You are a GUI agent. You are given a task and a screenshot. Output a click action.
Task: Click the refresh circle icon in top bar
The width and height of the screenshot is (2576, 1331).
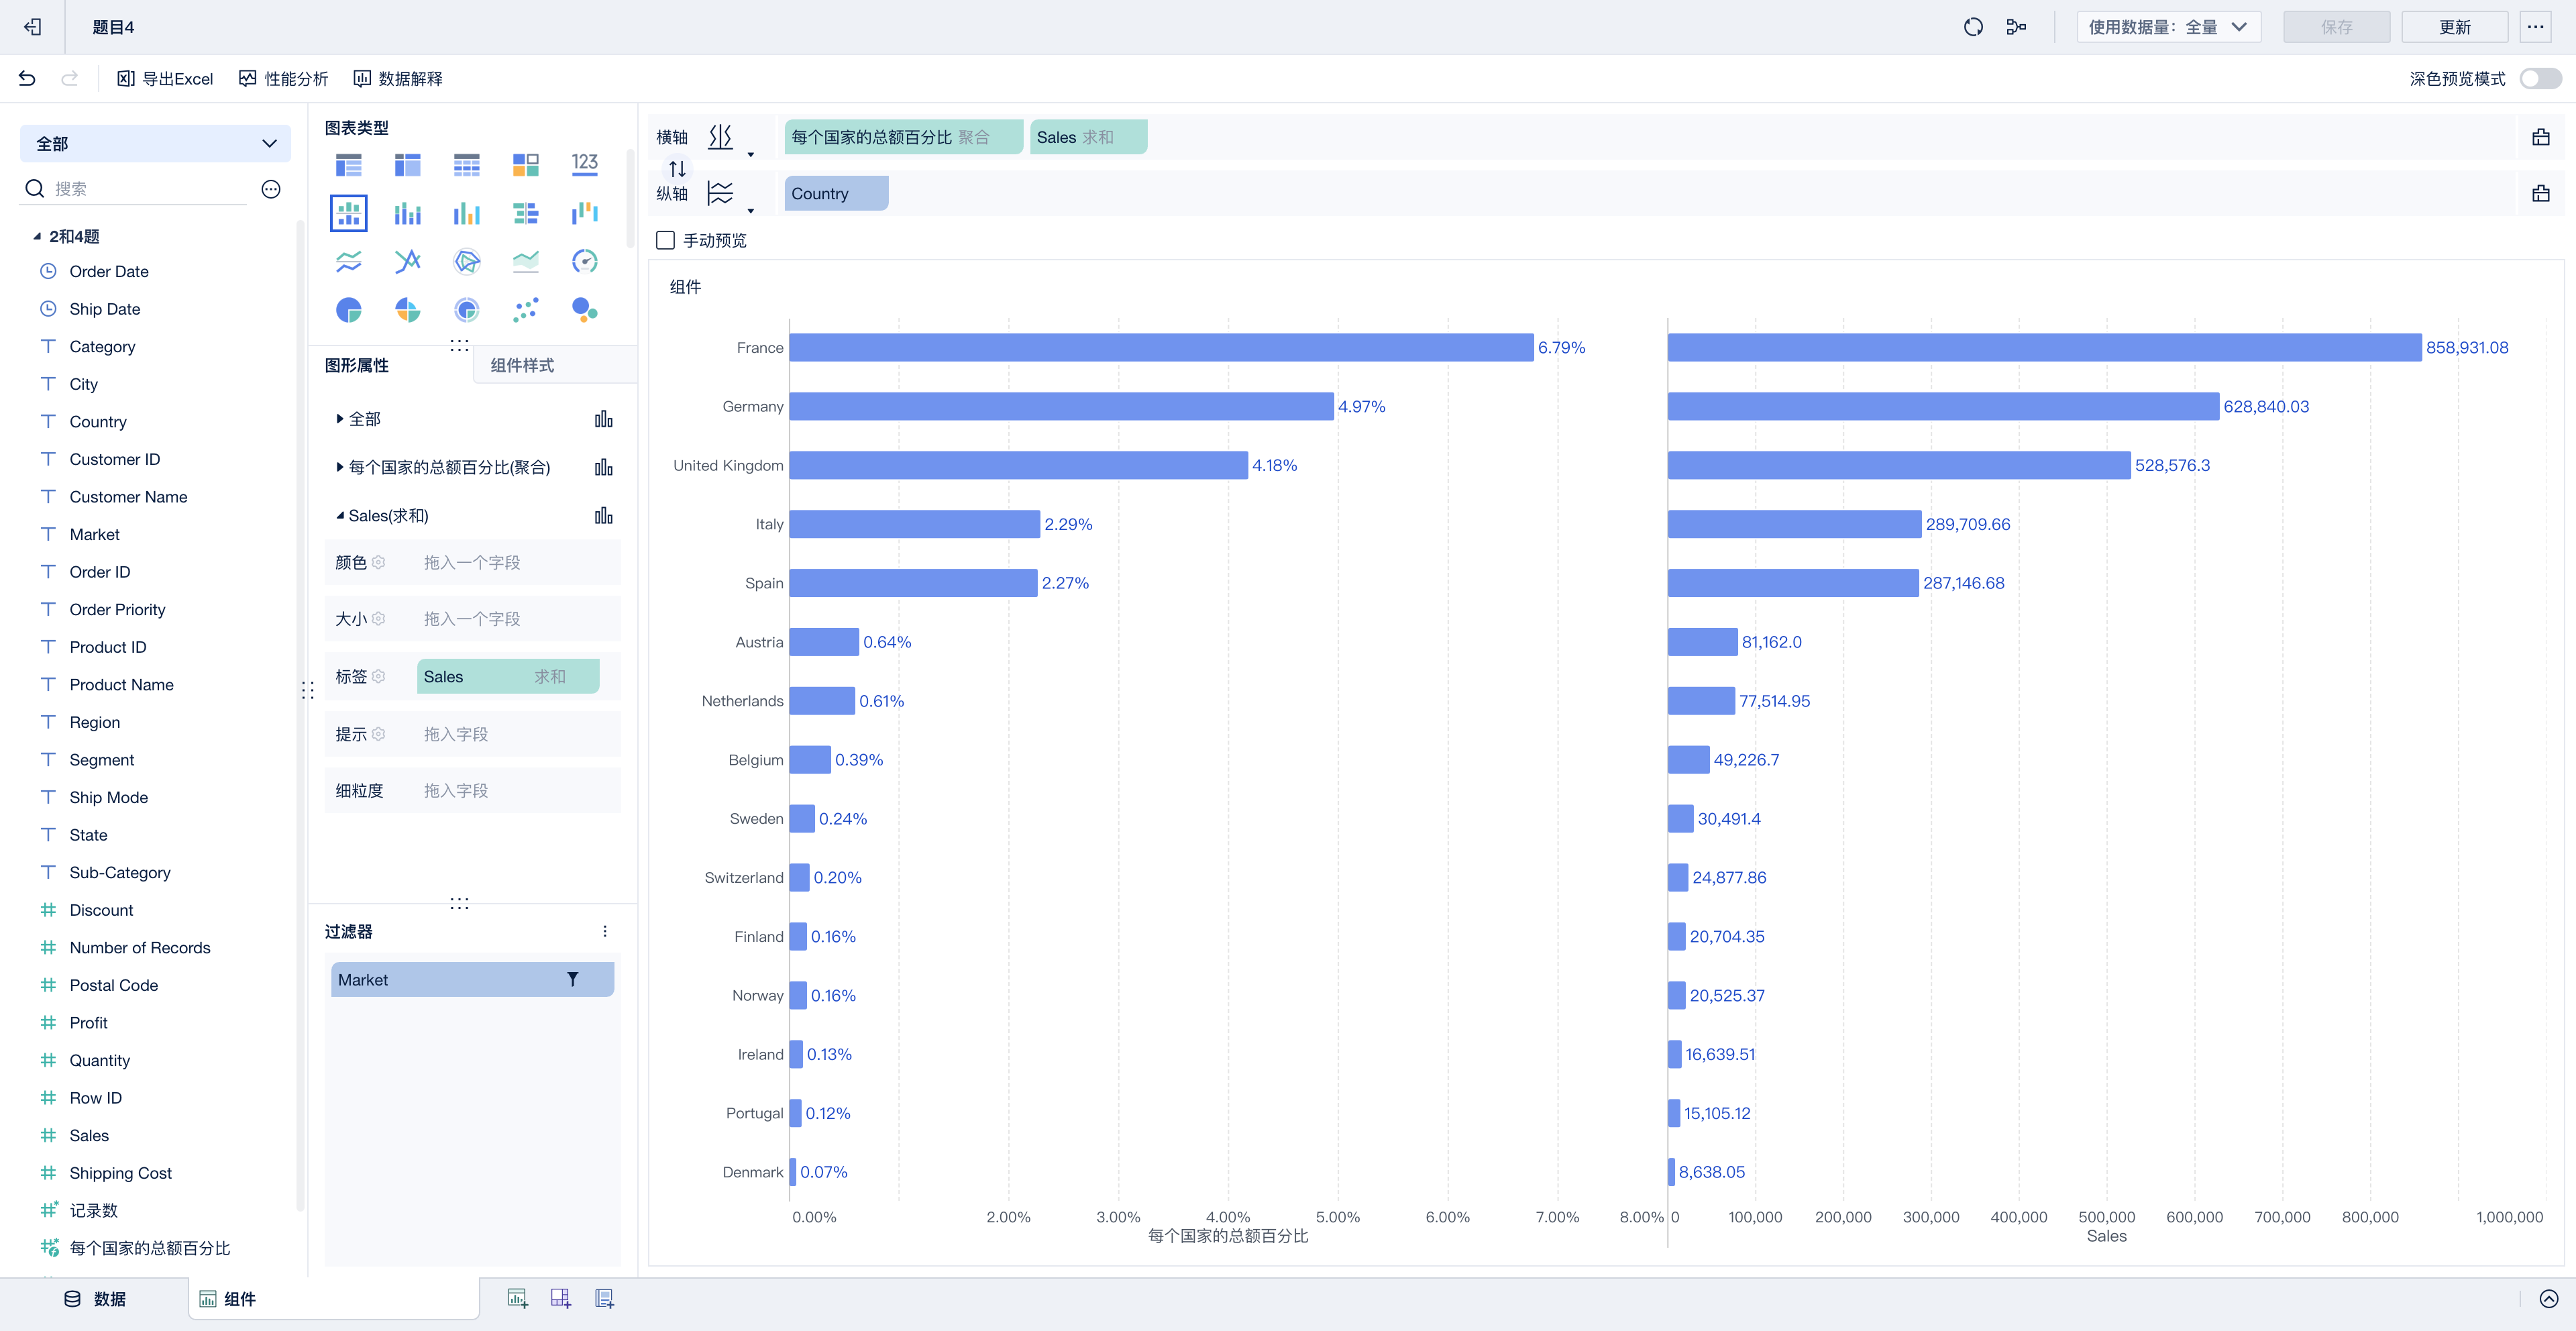1972,27
